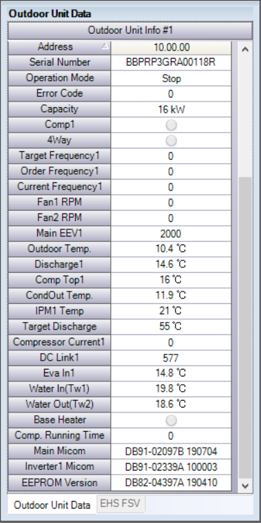This screenshot has height=523, width=261.
Task: Select Main Micom version DB91-02097B 190704
Action: (x=171, y=452)
